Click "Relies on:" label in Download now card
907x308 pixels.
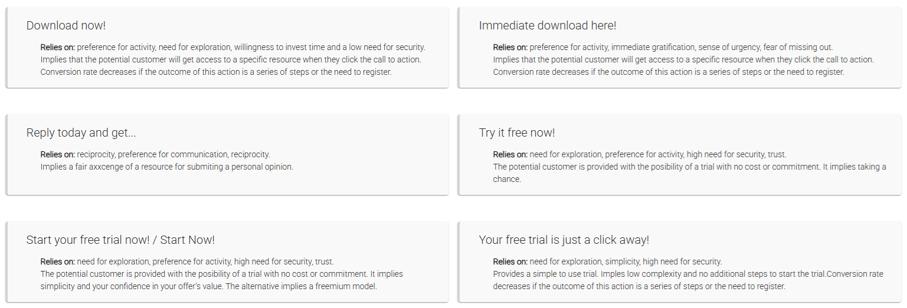click(58, 47)
